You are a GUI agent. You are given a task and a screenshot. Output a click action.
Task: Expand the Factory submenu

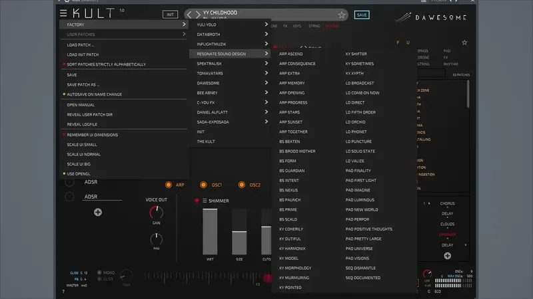pos(123,25)
